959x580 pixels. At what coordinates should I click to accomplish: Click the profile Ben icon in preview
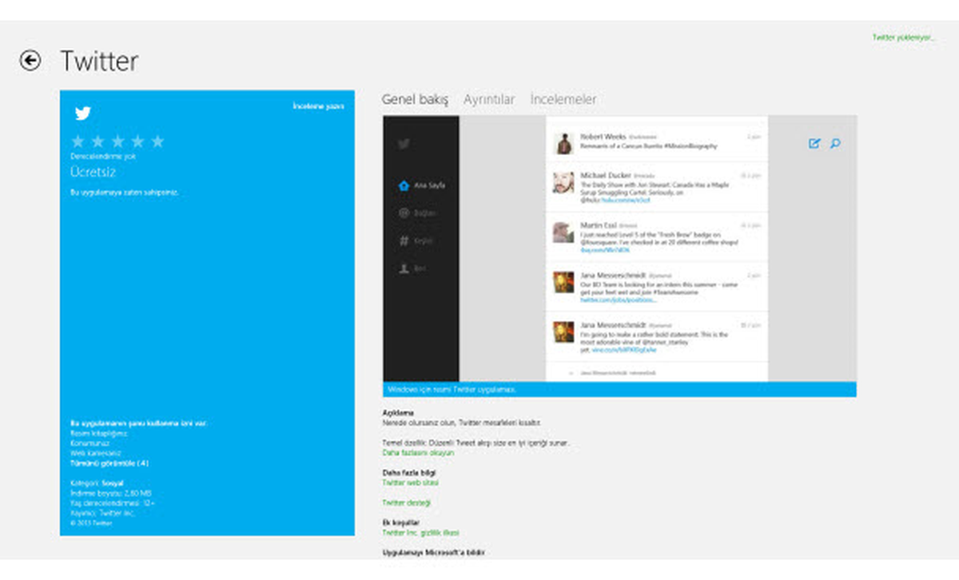tap(404, 268)
